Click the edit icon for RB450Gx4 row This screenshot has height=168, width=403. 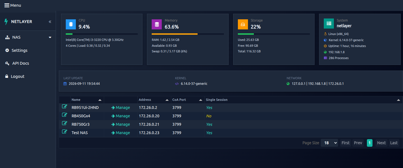(65, 115)
